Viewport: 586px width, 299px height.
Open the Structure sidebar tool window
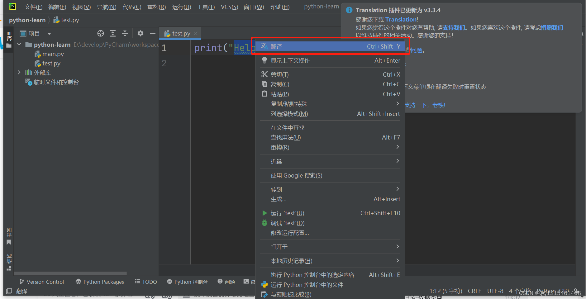pyautogui.click(x=9, y=262)
